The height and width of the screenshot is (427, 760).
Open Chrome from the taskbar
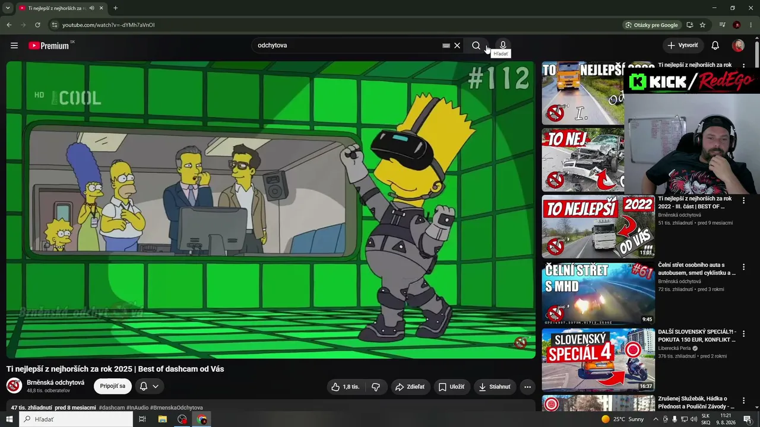(202, 419)
